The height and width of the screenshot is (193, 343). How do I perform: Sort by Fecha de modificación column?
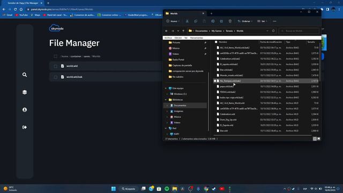point(271,42)
